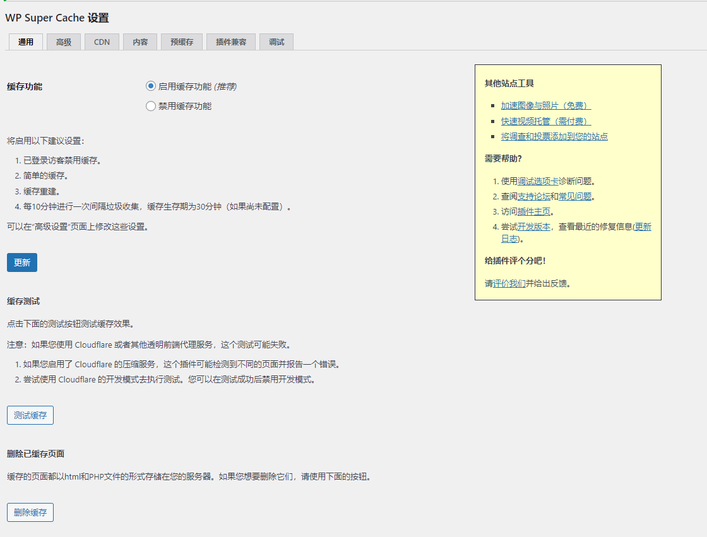Click the 其他站点工具 heading
This screenshot has height=537, width=707.
tap(509, 83)
